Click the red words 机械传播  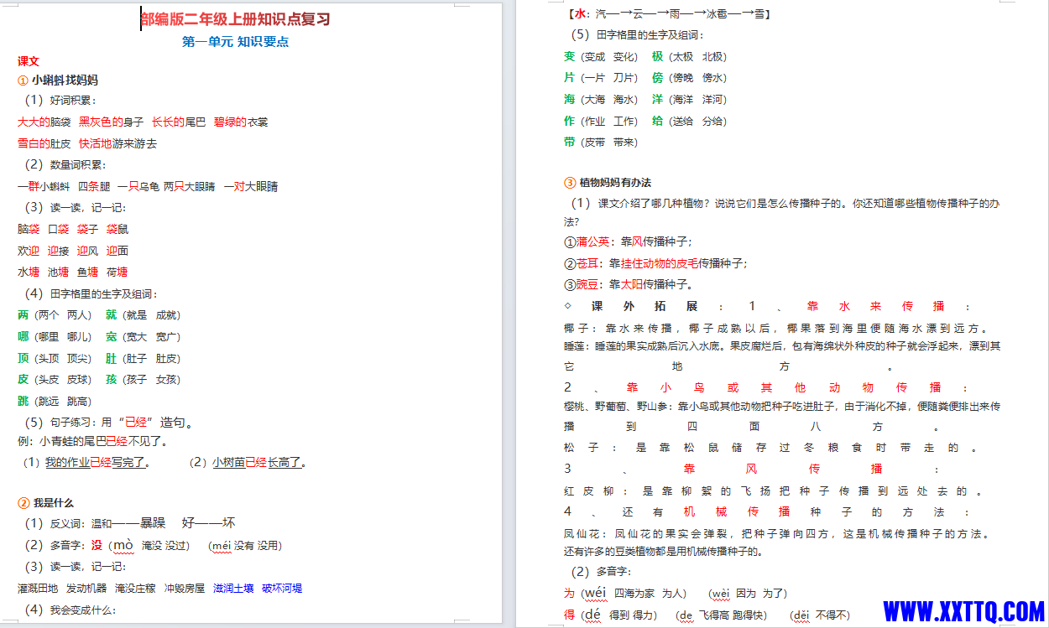click(x=737, y=512)
